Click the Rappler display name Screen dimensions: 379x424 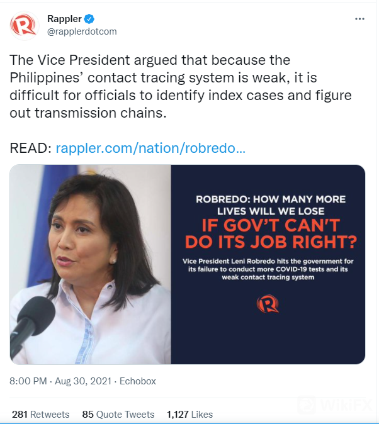[64, 19]
